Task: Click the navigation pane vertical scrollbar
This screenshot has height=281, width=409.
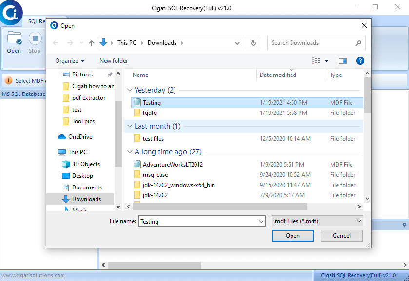Action: click(x=118, y=134)
